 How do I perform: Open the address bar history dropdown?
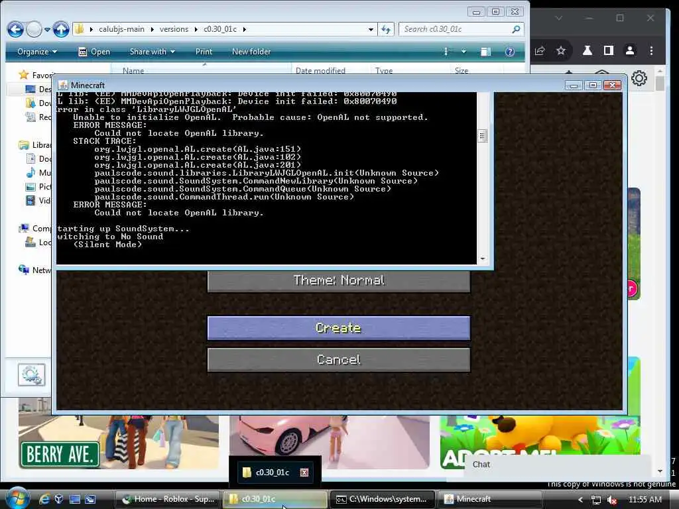coord(371,29)
